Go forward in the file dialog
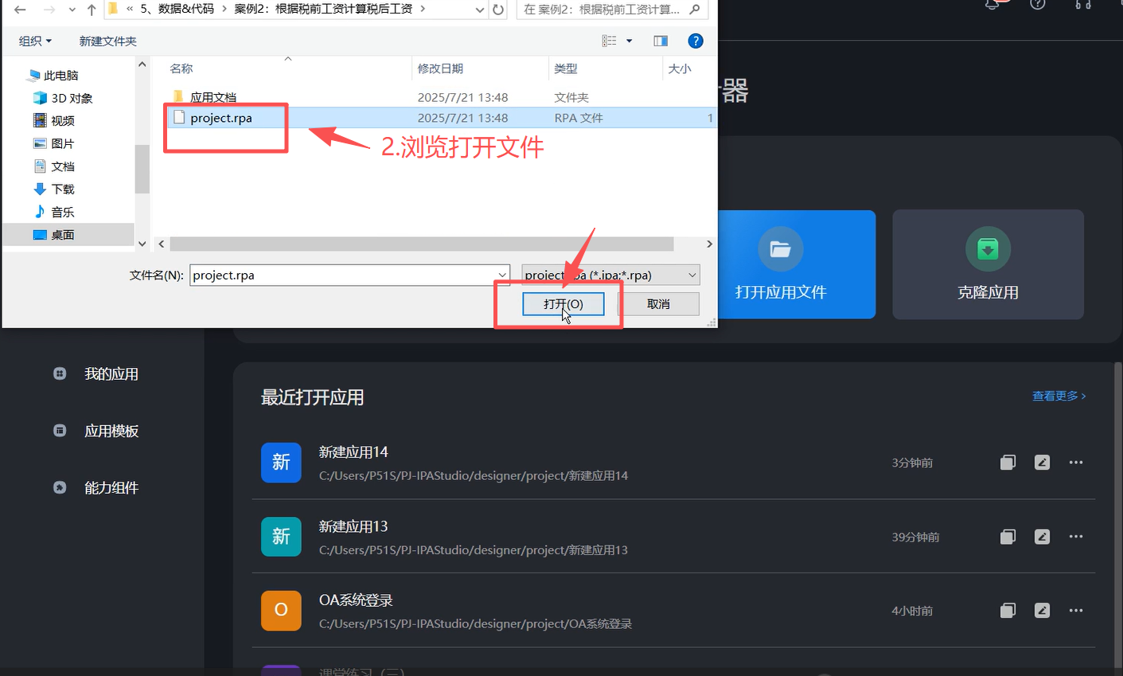1123x676 pixels. click(x=49, y=10)
